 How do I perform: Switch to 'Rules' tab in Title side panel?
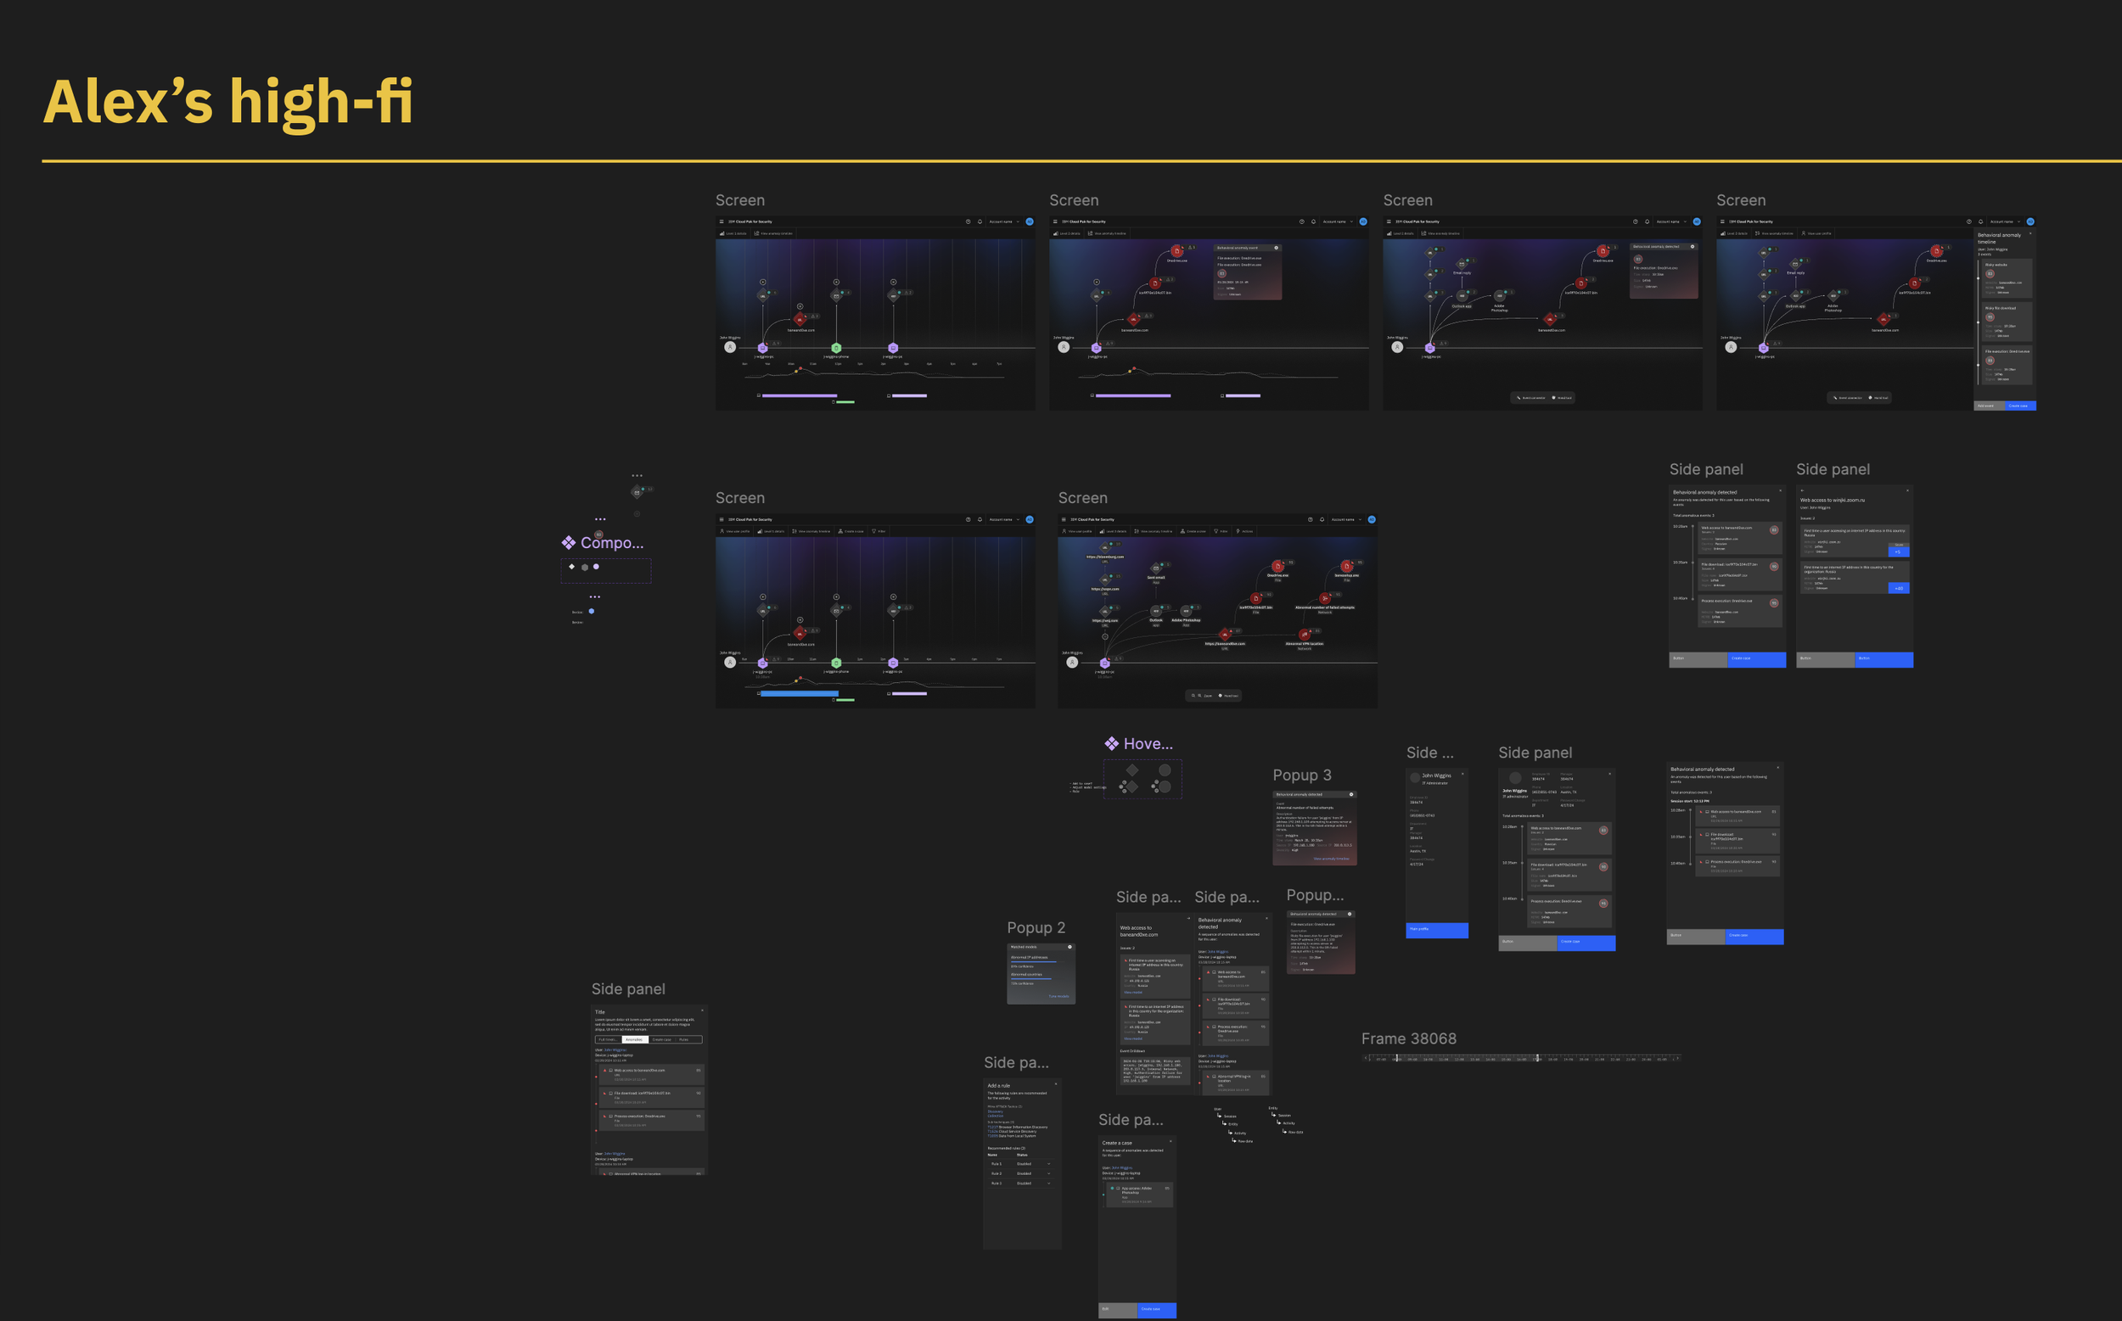coord(684,1039)
